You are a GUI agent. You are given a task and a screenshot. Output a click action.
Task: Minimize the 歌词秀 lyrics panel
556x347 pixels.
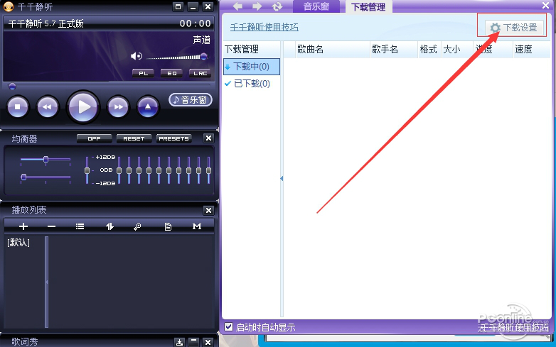click(193, 342)
